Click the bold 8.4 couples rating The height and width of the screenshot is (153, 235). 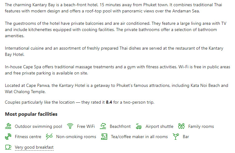pyautogui.click(x=109, y=102)
